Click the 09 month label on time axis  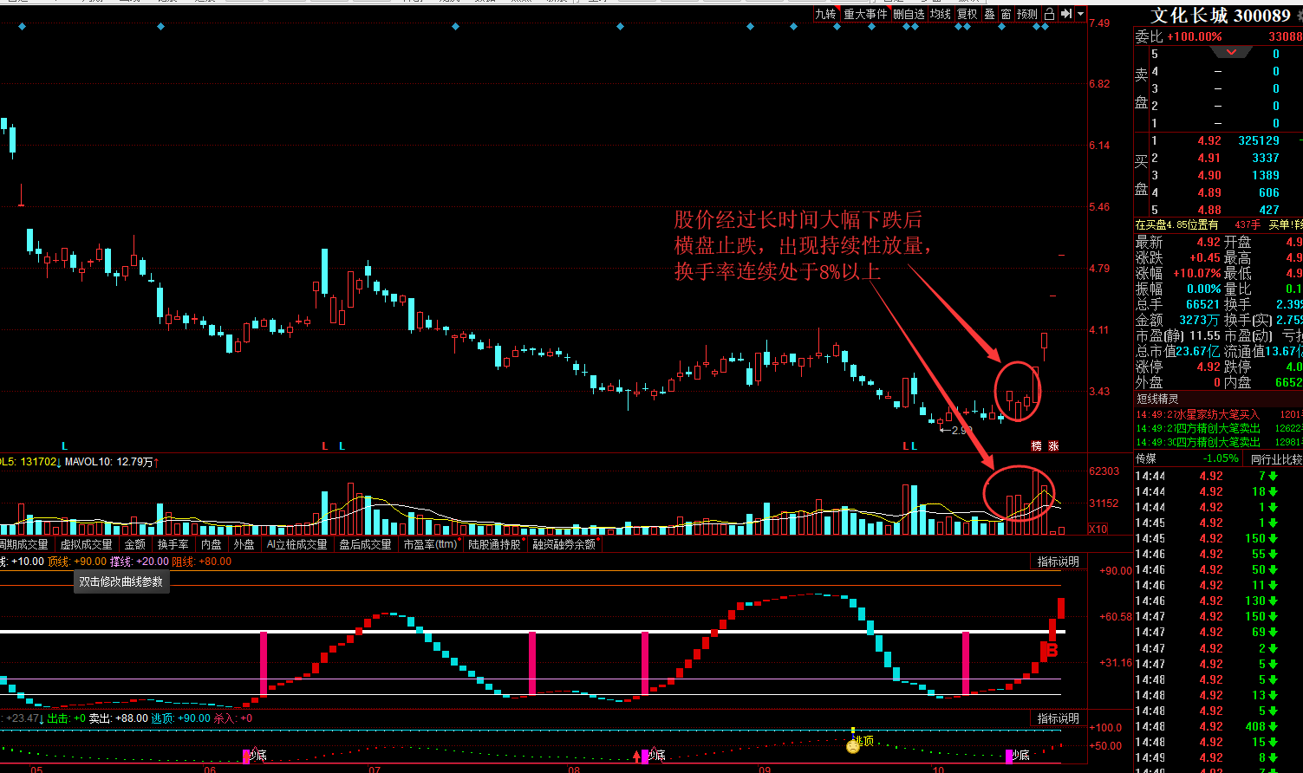click(764, 769)
